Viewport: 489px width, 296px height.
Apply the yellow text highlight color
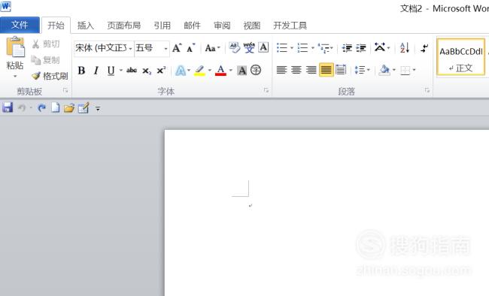[x=199, y=71]
